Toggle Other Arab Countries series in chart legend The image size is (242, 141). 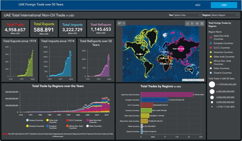pos(52,121)
